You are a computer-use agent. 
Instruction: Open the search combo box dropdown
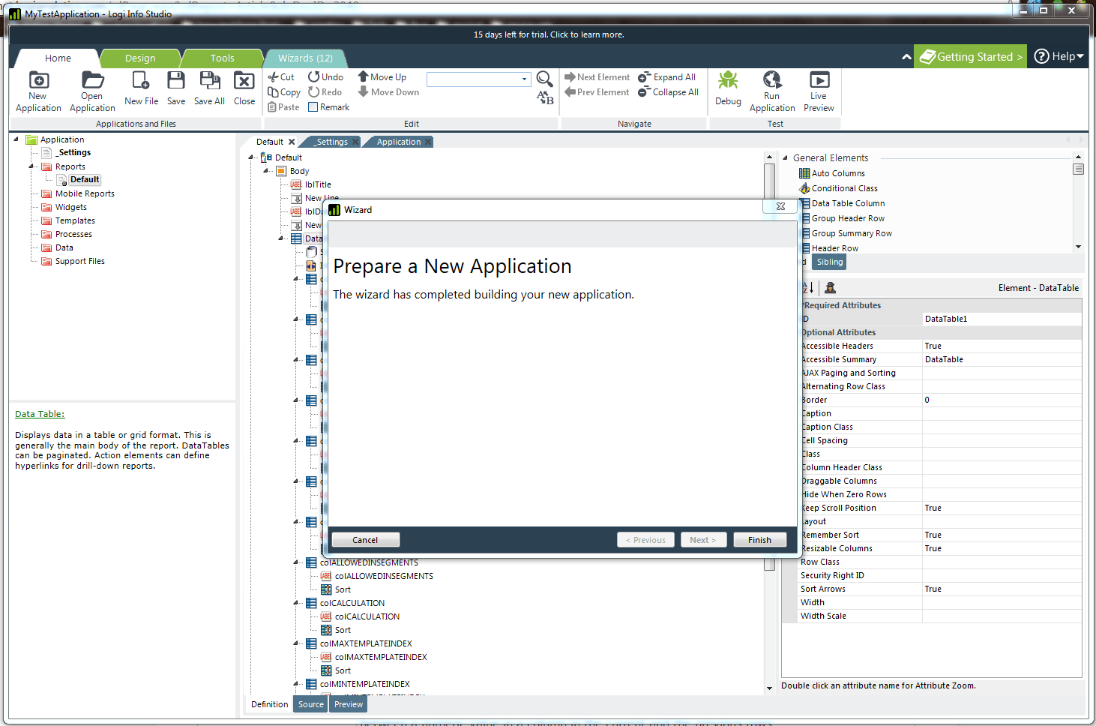pyautogui.click(x=524, y=79)
